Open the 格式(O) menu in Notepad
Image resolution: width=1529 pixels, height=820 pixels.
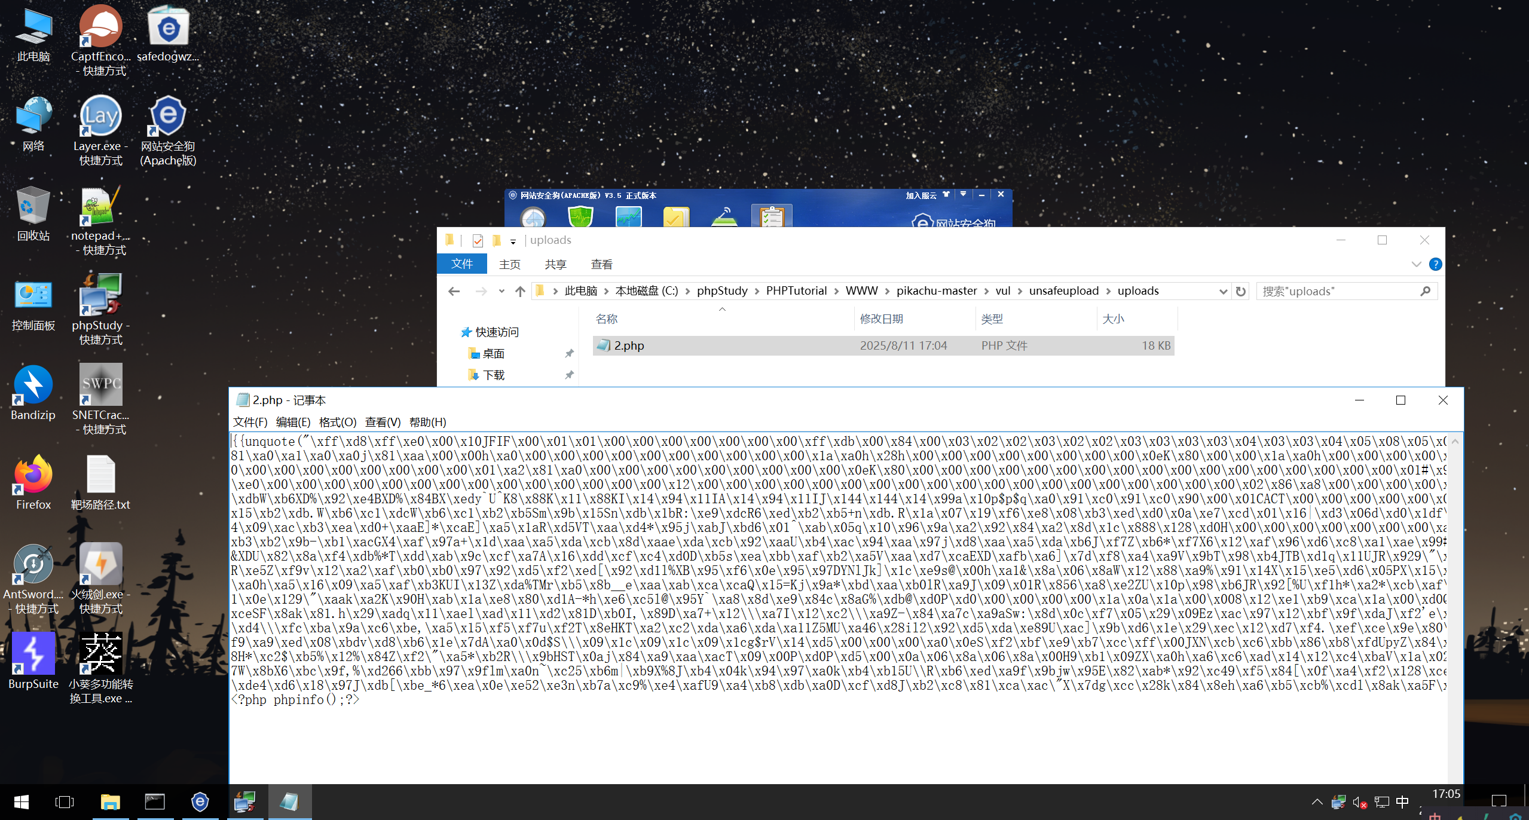[337, 422]
